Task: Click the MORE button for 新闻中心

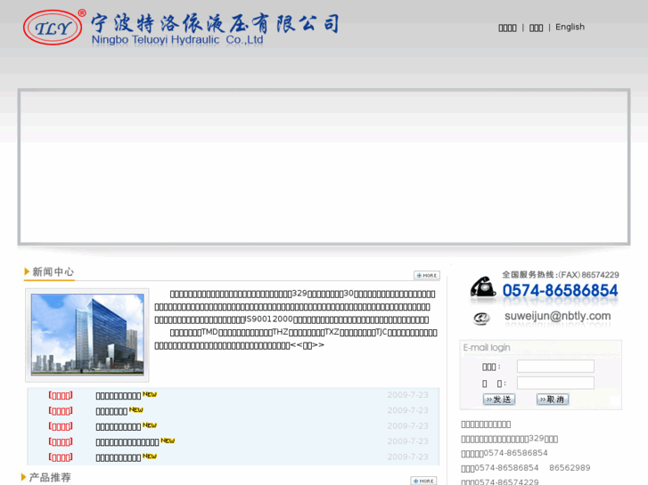Action: [x=427, y=275]
